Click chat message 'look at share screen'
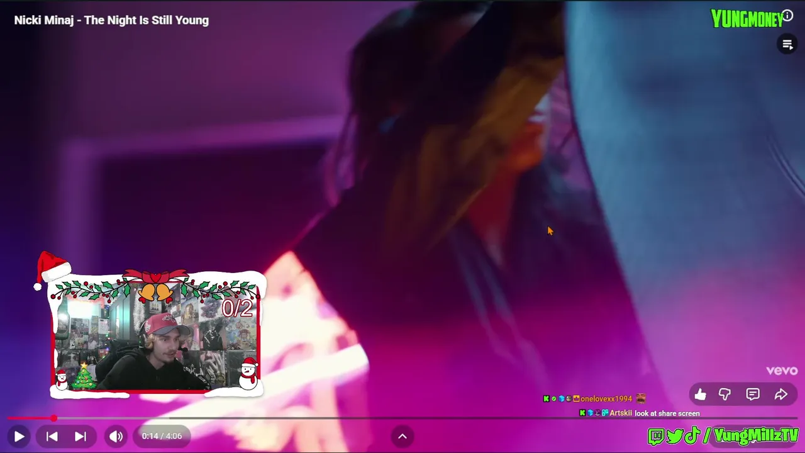The height and width of the screenshot is (453, 805). [x=667, y=413]
